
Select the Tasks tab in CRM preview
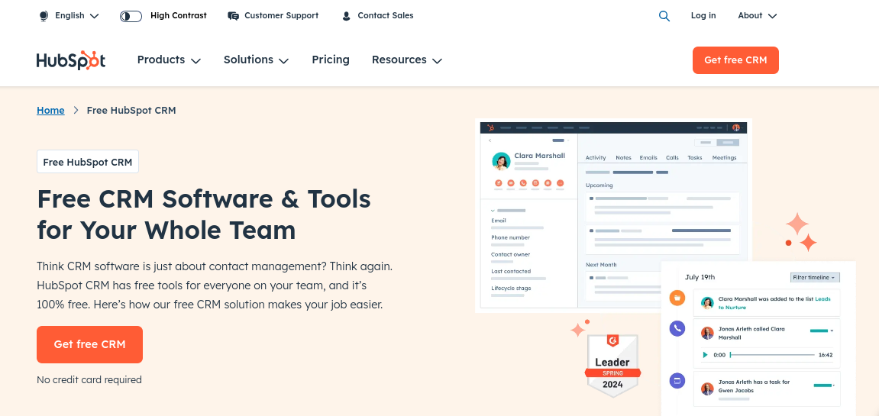(694, 157)
